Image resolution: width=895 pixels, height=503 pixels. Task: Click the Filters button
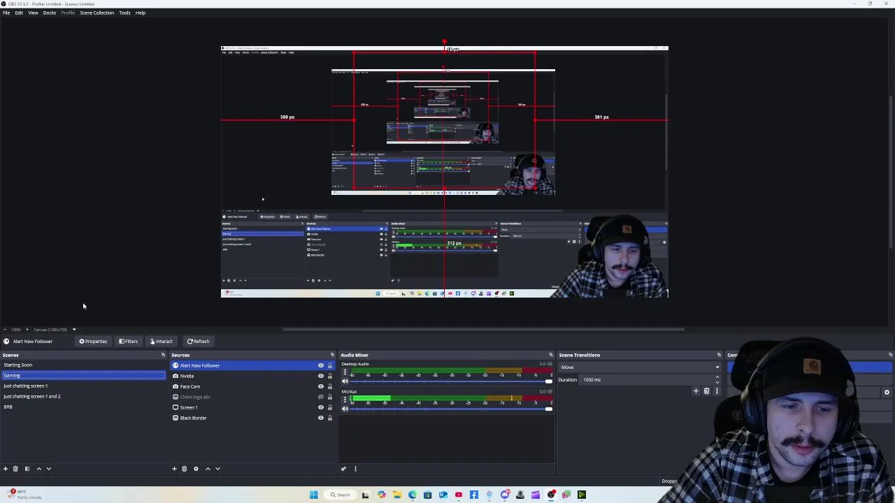coord(129,342)
